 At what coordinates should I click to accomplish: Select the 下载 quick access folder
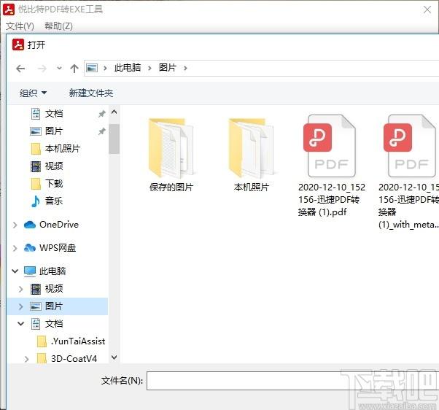[x=53, y=184]
